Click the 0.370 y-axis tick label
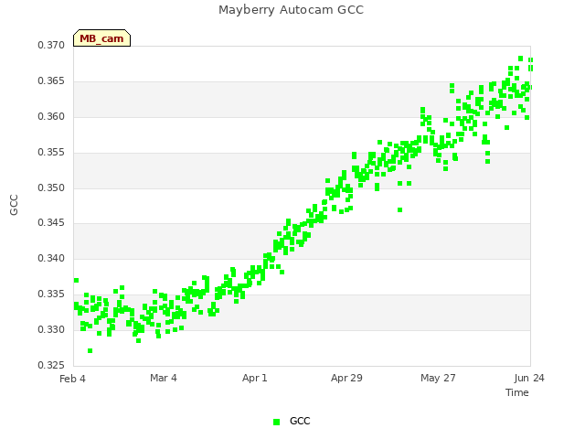Viewport: 585px width, 439px height. click(51, 45)
